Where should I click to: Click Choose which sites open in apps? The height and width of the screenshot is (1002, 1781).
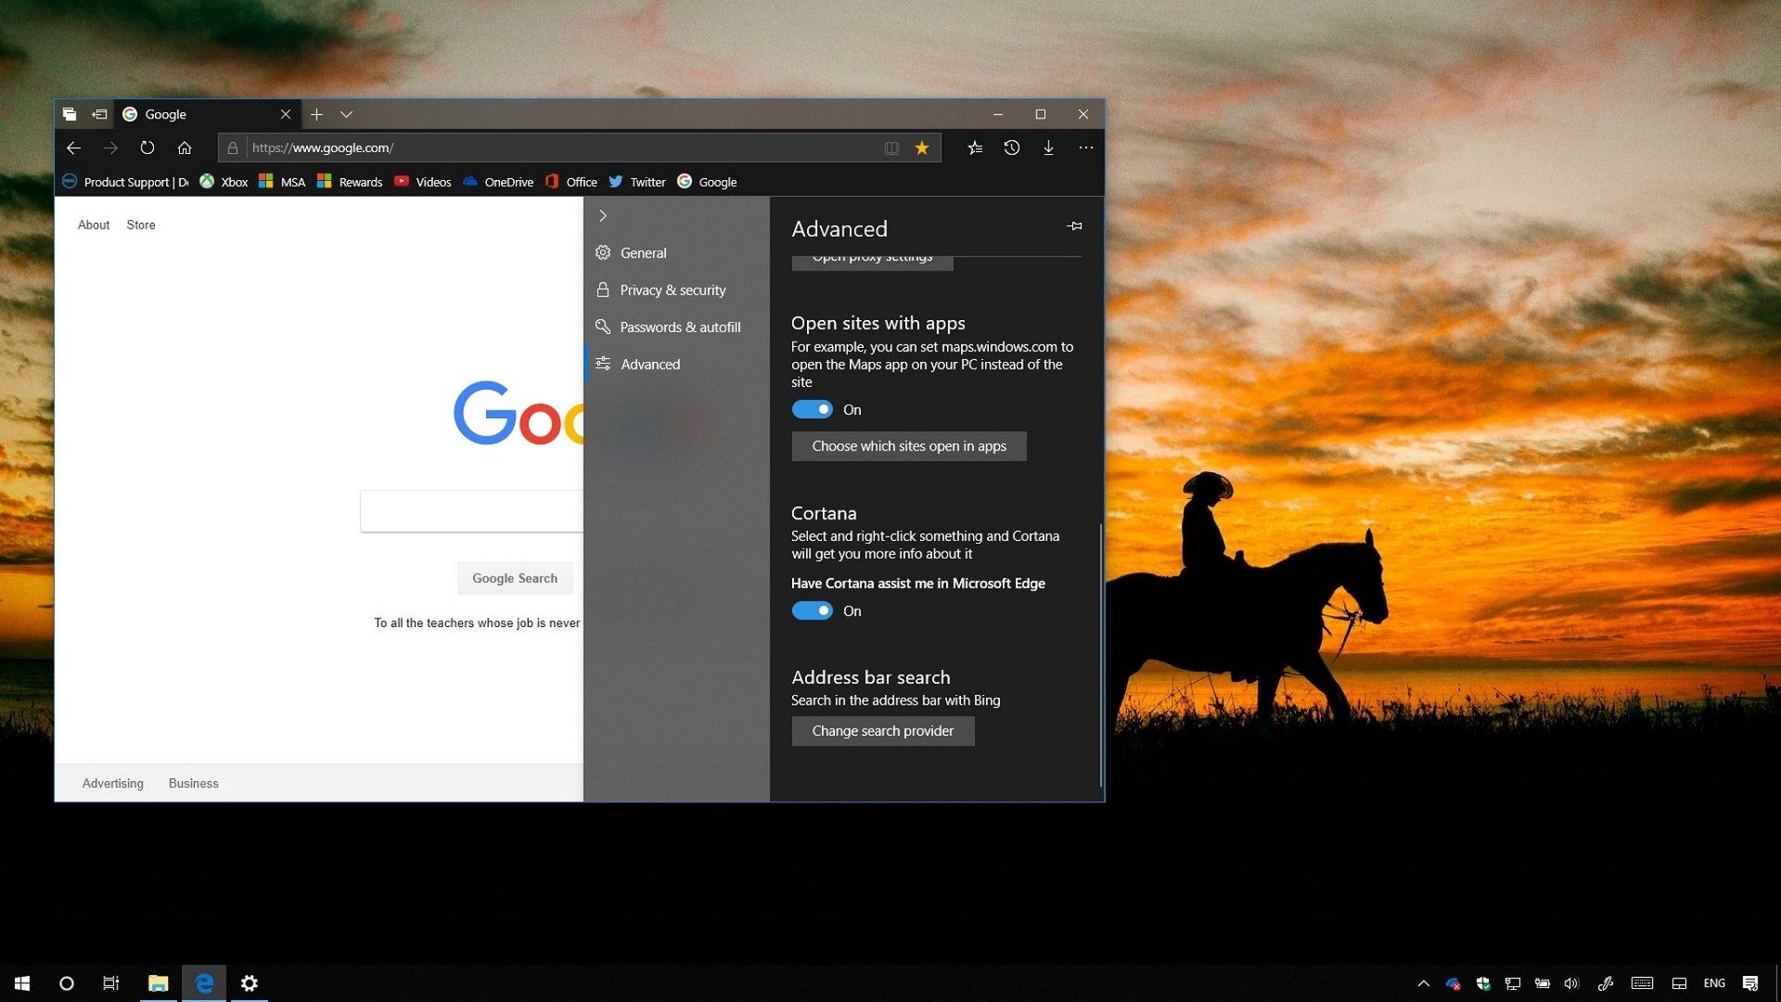click(x=908, y=446)
